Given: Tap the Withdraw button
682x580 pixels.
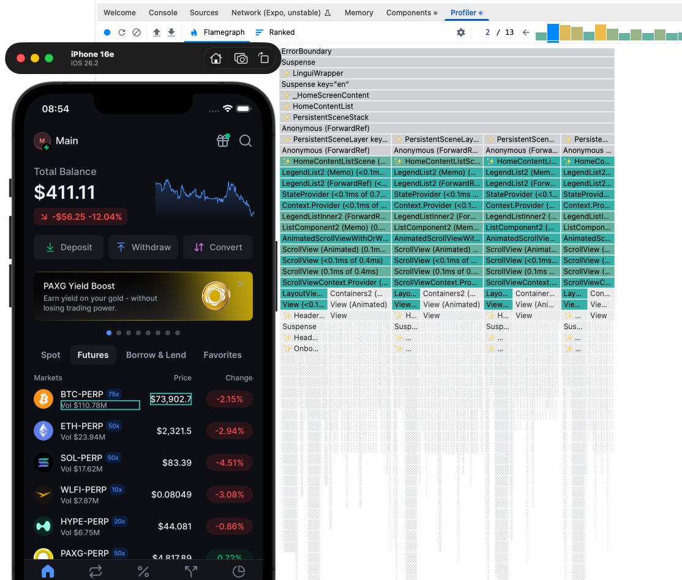Looking at the screenshot, I should (143, 247).
